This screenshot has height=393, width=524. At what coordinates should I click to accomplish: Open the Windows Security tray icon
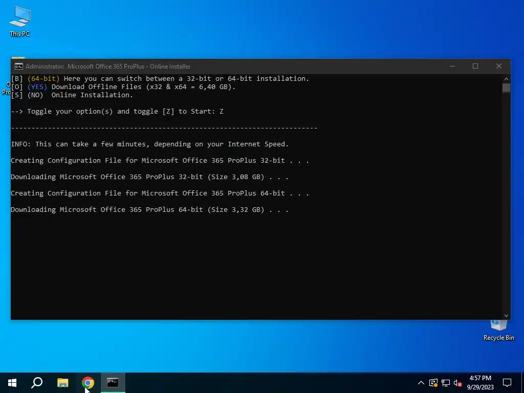pyautogui.click(x=433, y=383)
